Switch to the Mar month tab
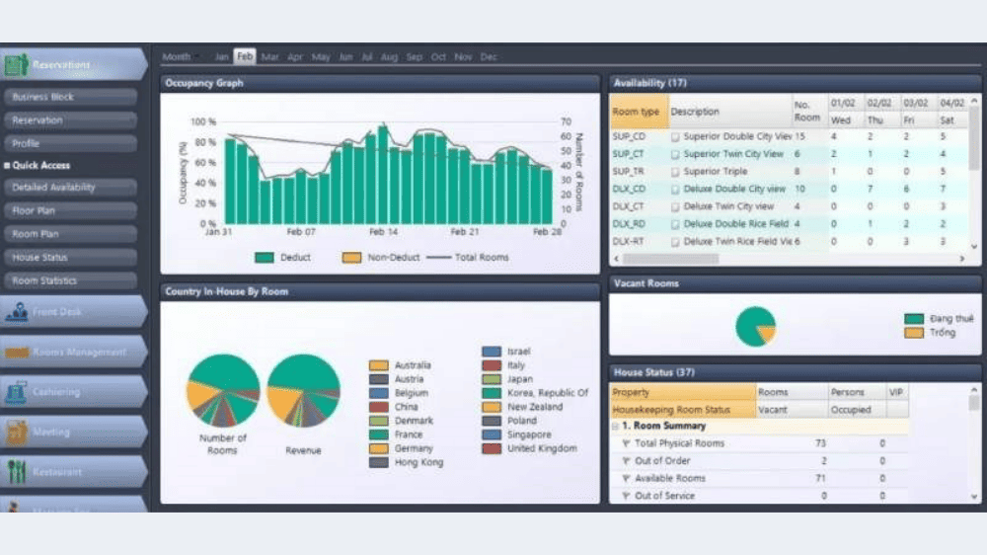Screen dimensions: 987x555 [269, 57]
